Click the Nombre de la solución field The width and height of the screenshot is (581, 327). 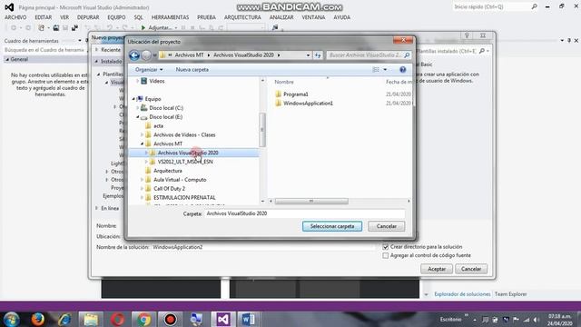(x=263, y=247)
